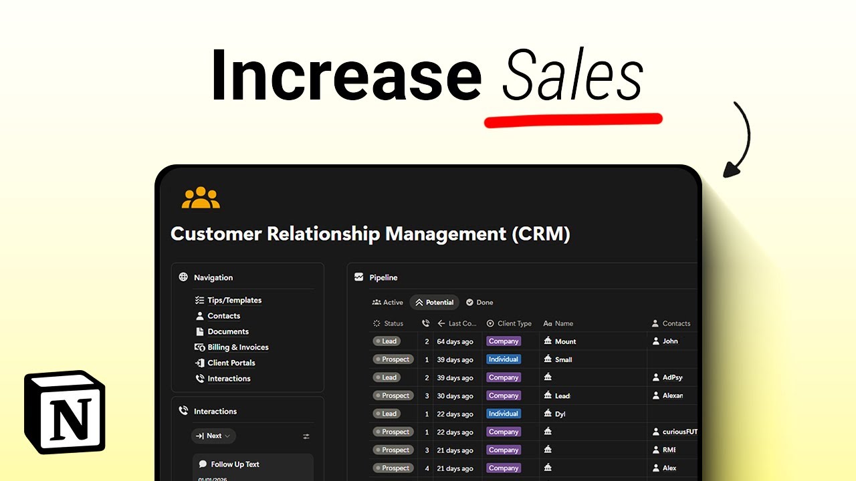
Task: Open the Follow Up Text card
Action: click(253, 467)
